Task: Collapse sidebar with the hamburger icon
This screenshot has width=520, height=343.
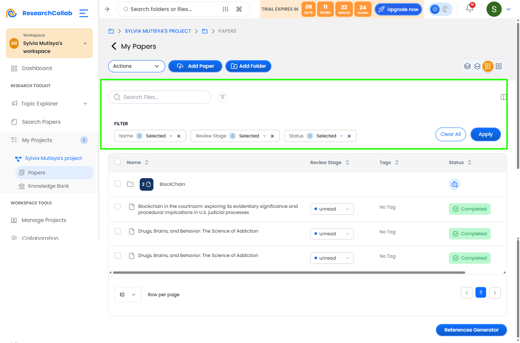Action: point(84,13)
